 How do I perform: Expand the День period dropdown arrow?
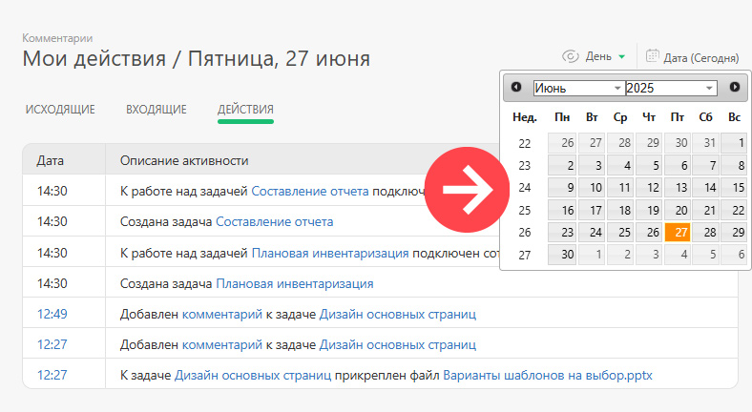[x=622, y=57]
